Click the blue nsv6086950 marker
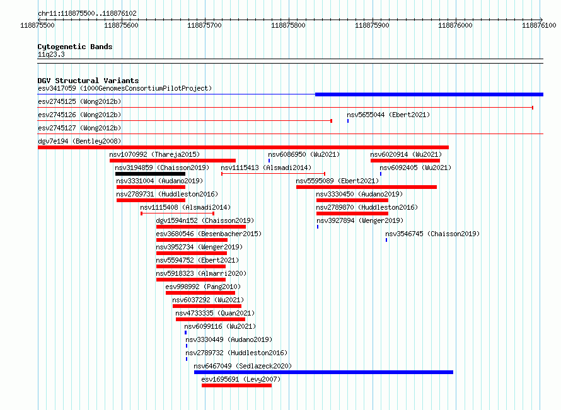Screen dimensions: 561x410 [x=269, y=161]
